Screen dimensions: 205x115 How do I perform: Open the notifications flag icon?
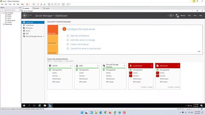tap(177, 16)
